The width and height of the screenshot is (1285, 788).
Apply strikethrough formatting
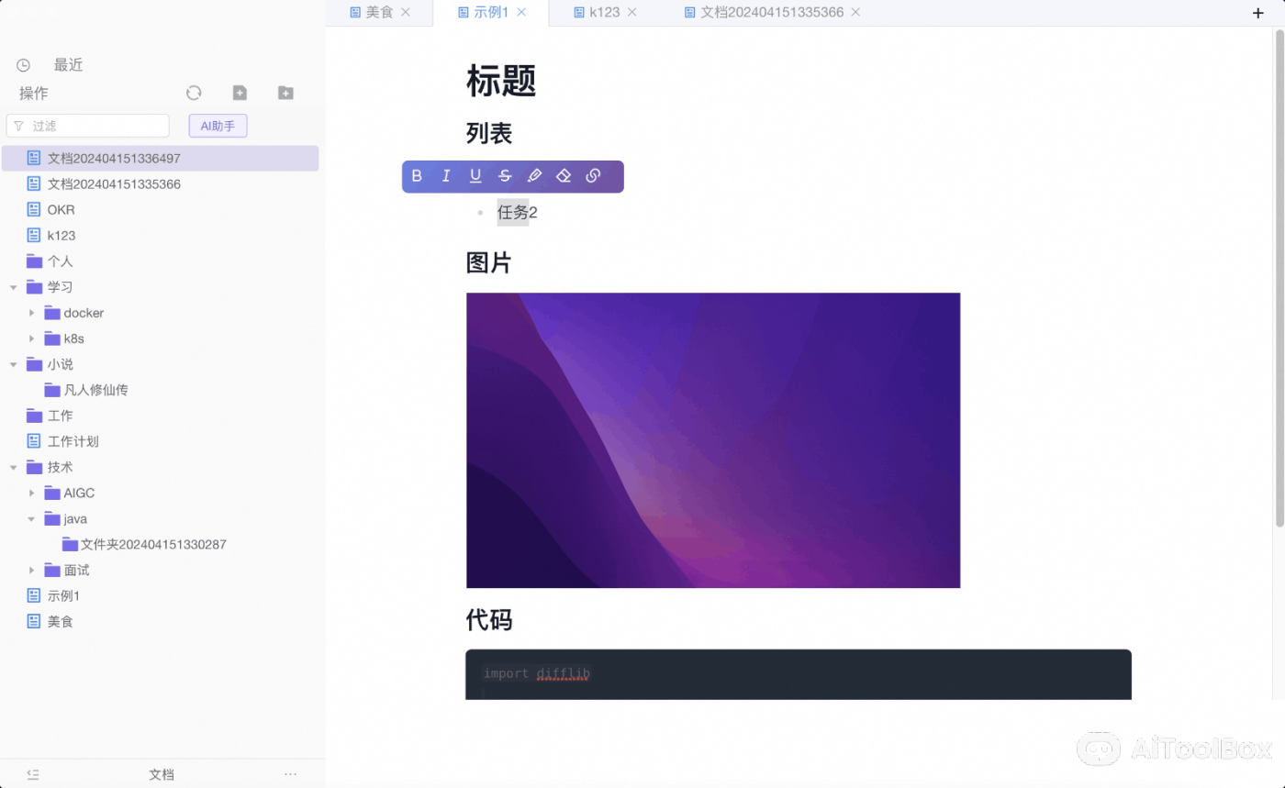click(505, 175)
